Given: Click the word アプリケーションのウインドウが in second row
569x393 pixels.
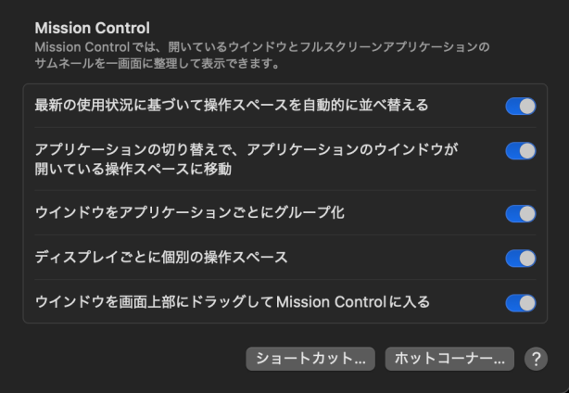Looking at the screenshot, I should (352, 149).
